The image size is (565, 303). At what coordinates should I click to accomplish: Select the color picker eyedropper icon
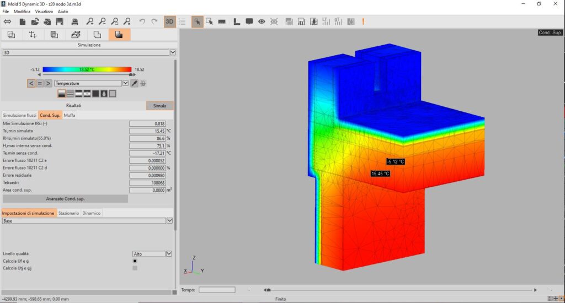[x=135, y=83]
